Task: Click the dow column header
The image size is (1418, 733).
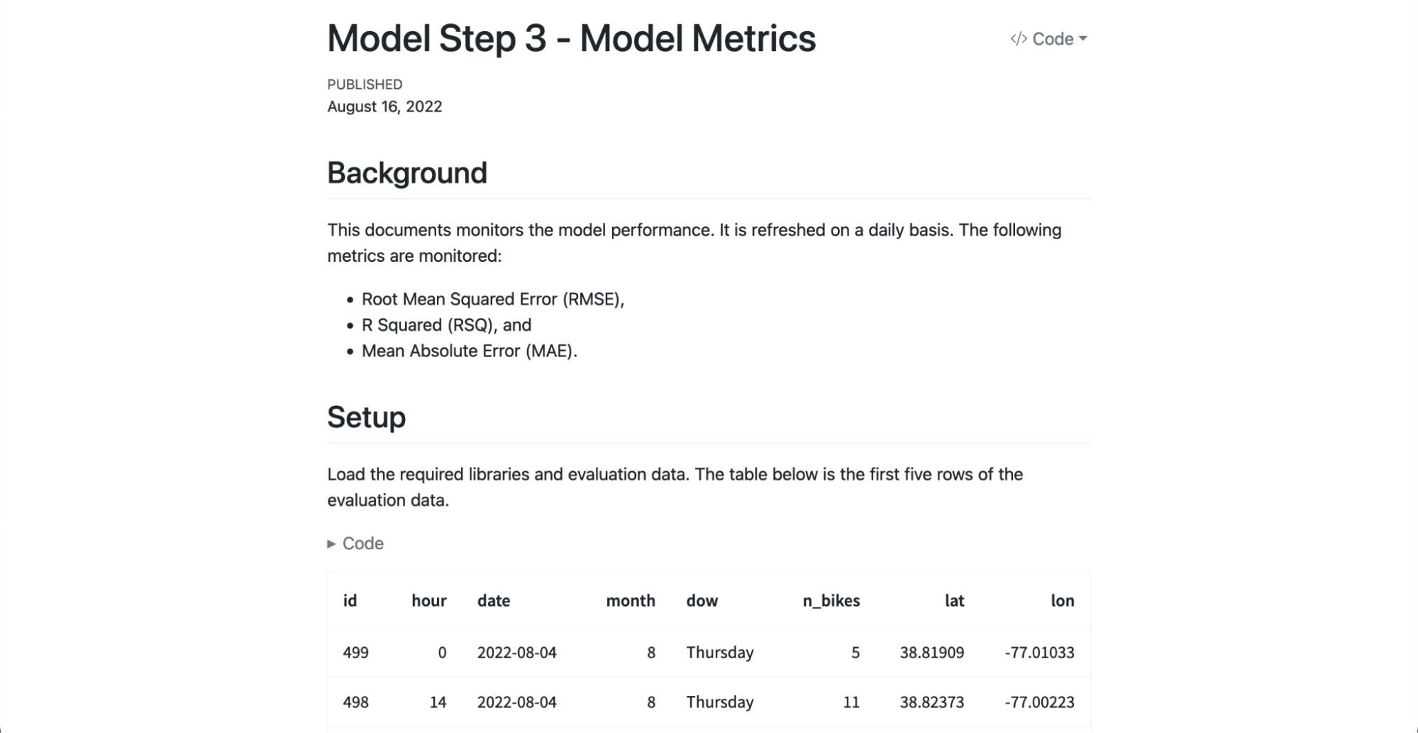Action: [702, 600]
